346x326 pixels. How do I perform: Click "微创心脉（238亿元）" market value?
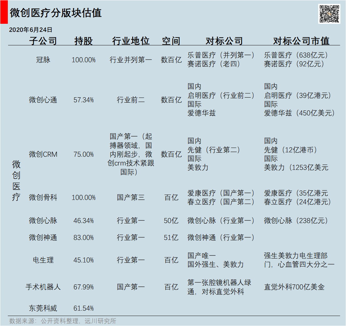pos(296,221)
